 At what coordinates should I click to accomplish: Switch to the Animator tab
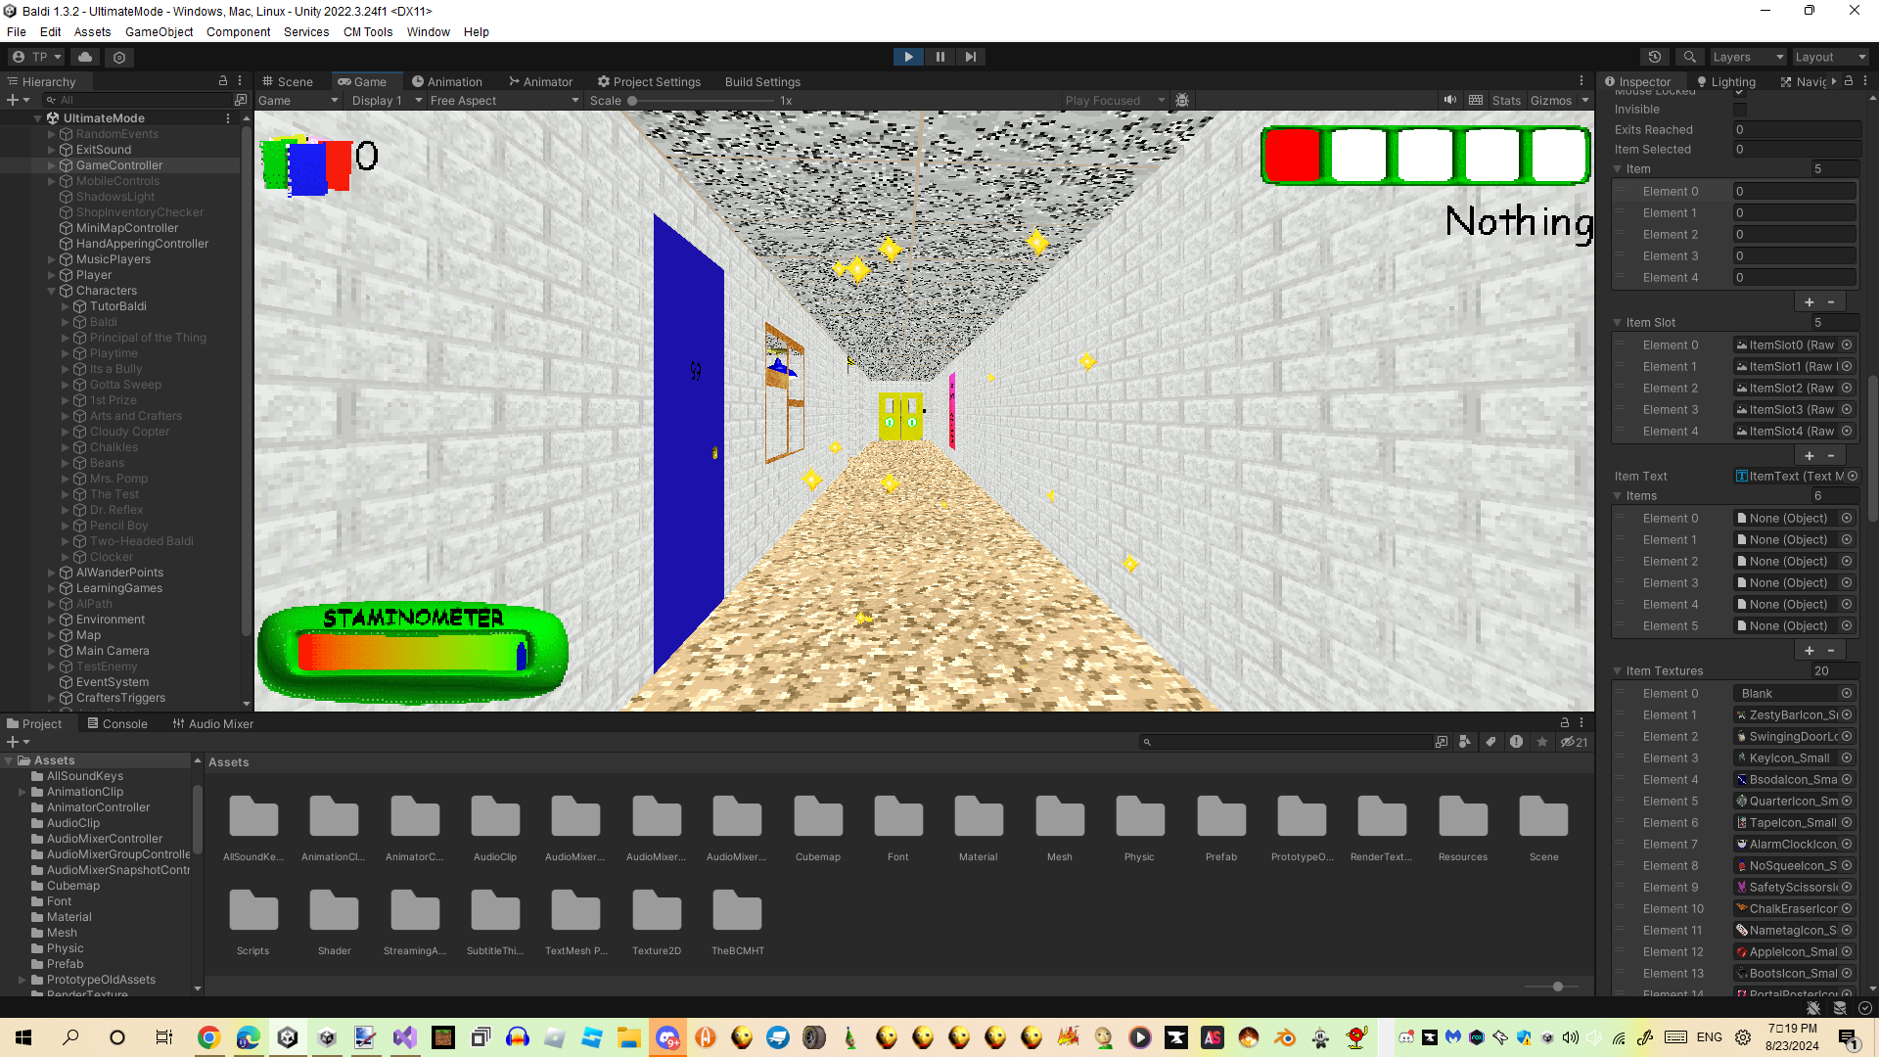pyautogui.click(x=540, y=81)
